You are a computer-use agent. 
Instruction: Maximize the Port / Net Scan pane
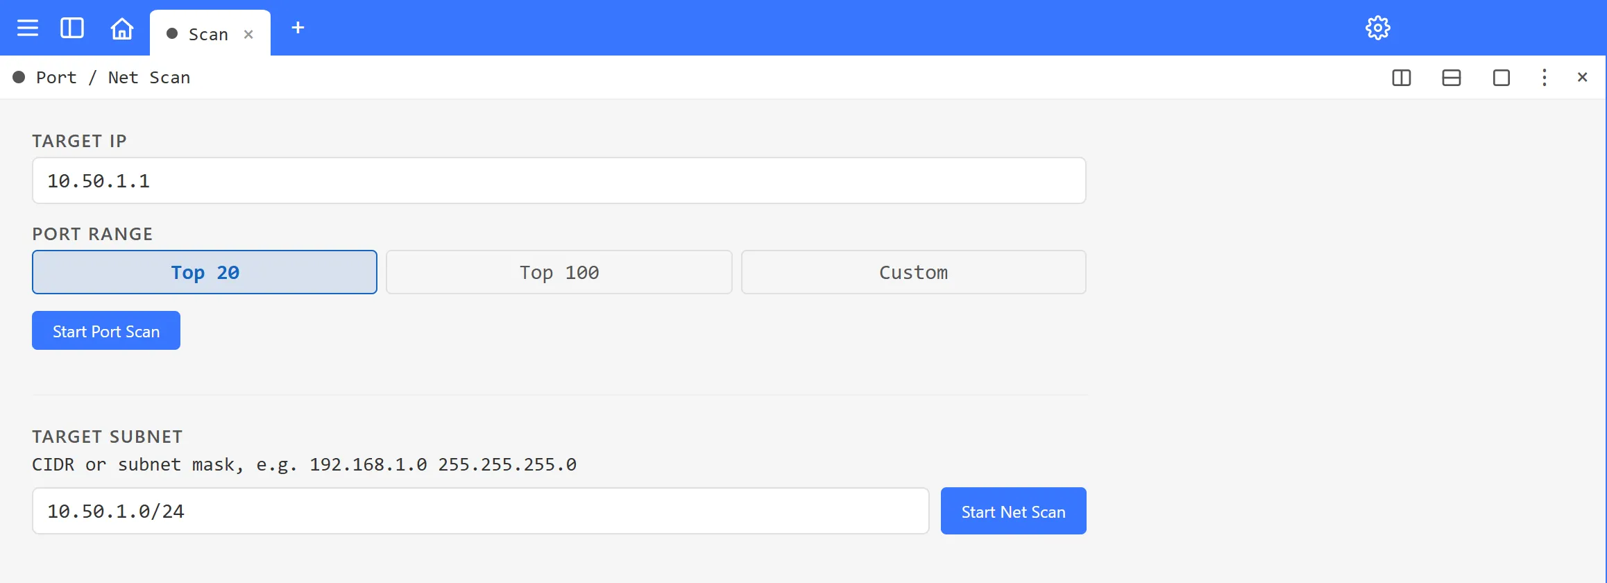click(x=1502, y=78)
